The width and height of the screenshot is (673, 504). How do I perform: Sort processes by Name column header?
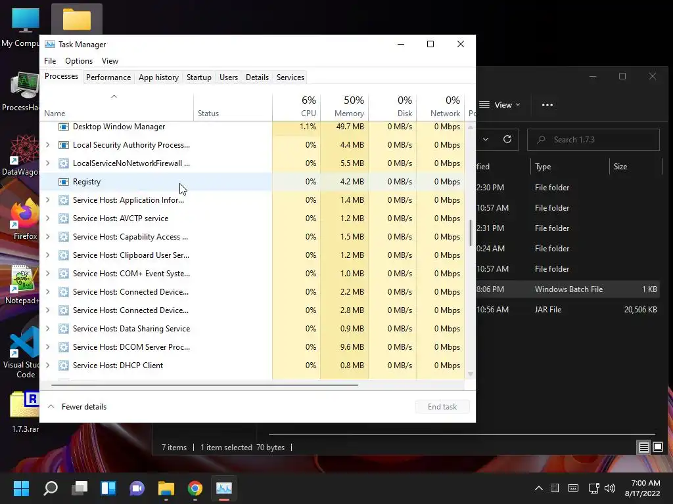tap(117, 106)
